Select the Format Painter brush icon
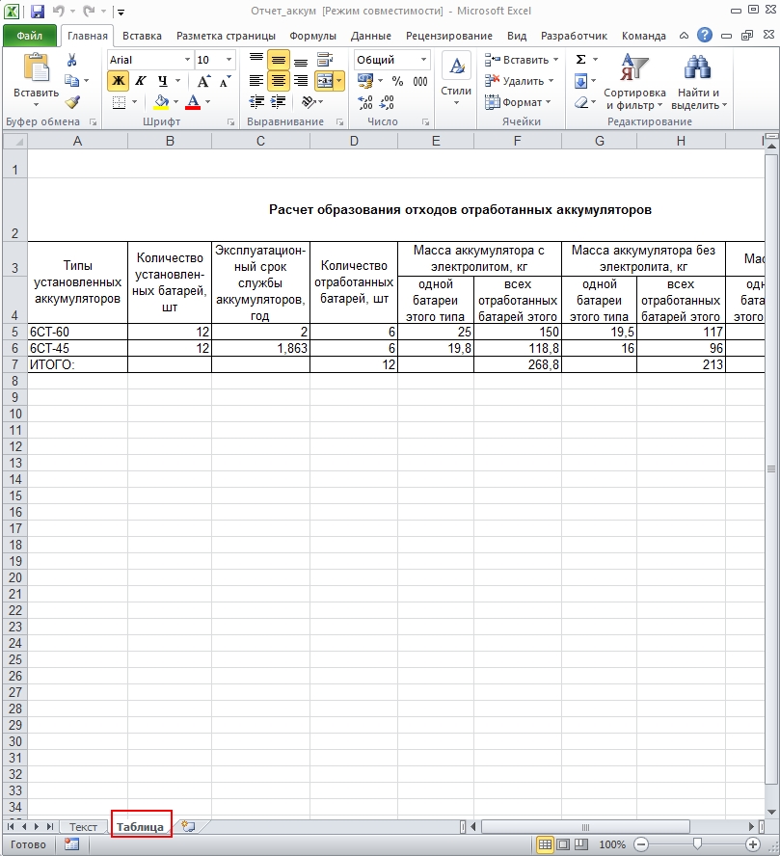Screen dimensions: 780x856 point(72,102)
